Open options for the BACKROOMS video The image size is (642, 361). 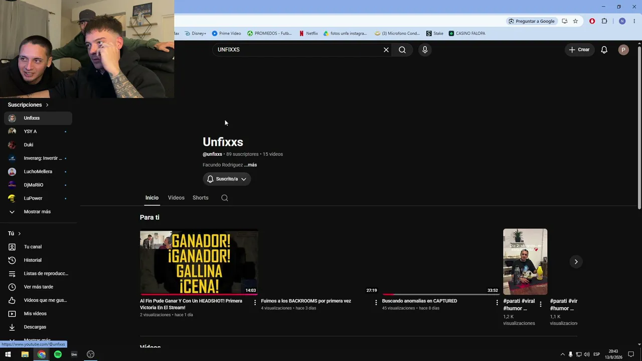376,302
